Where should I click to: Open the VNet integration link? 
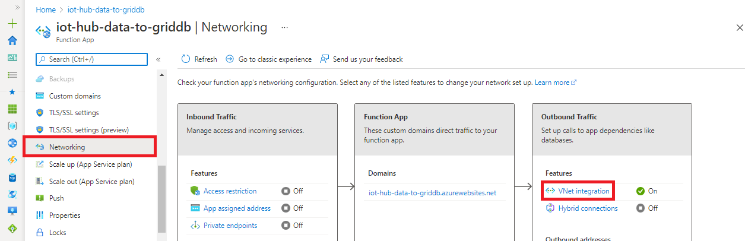tap(584, 191)
